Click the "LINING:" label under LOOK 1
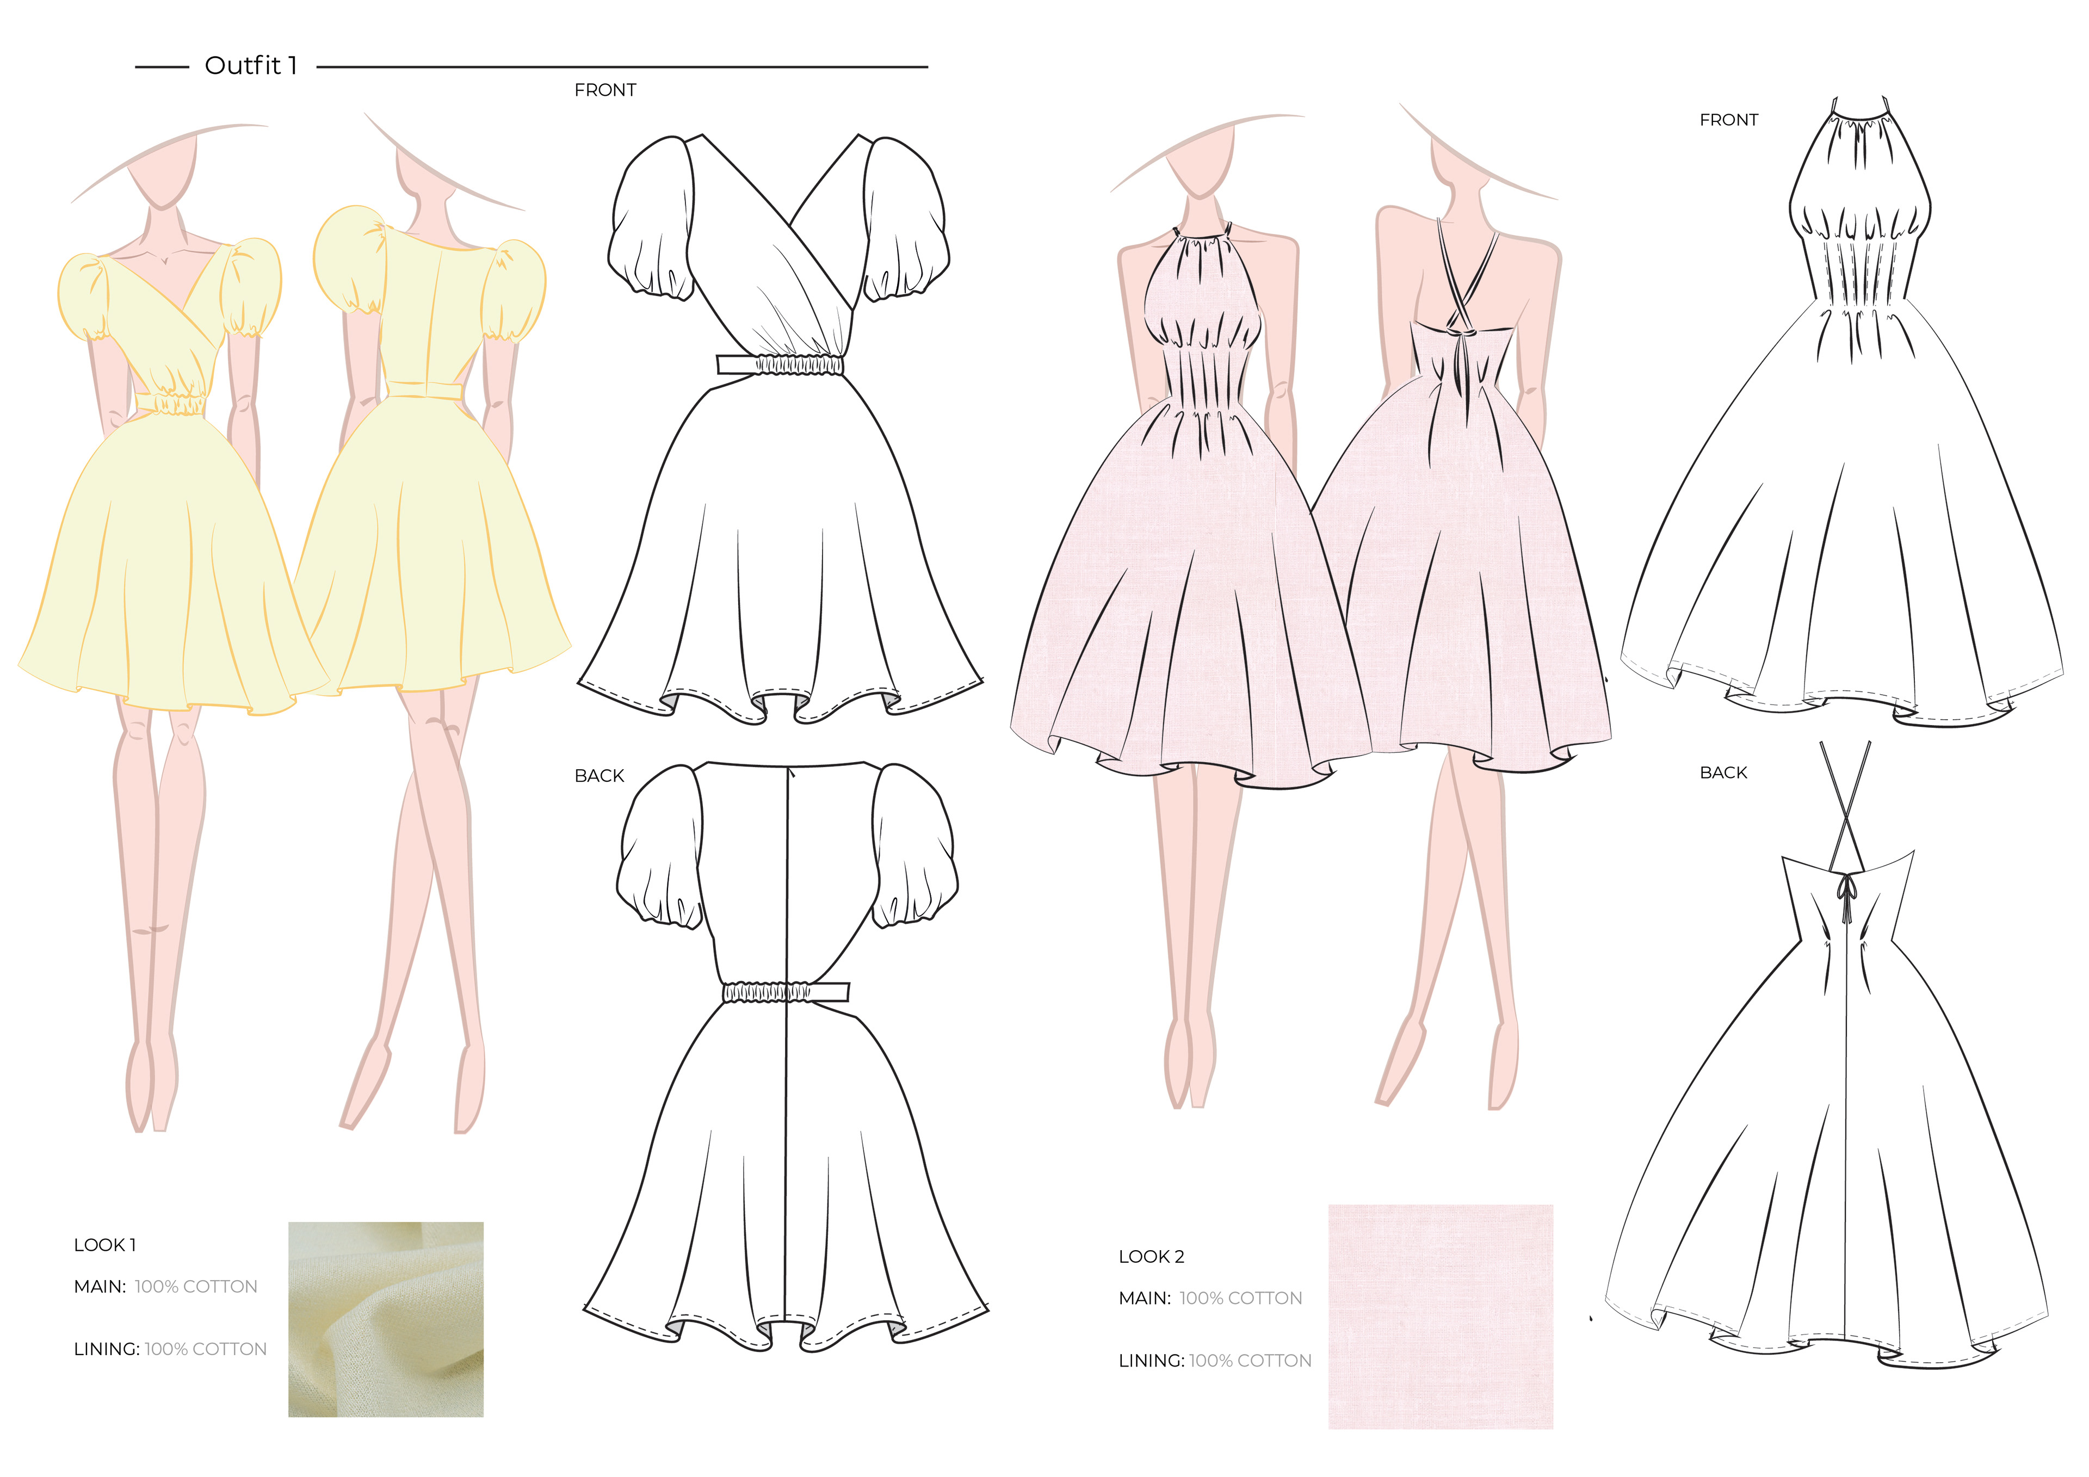Image resolution: width=2089 pixels, height=1477 pixels. [107, 1350]
